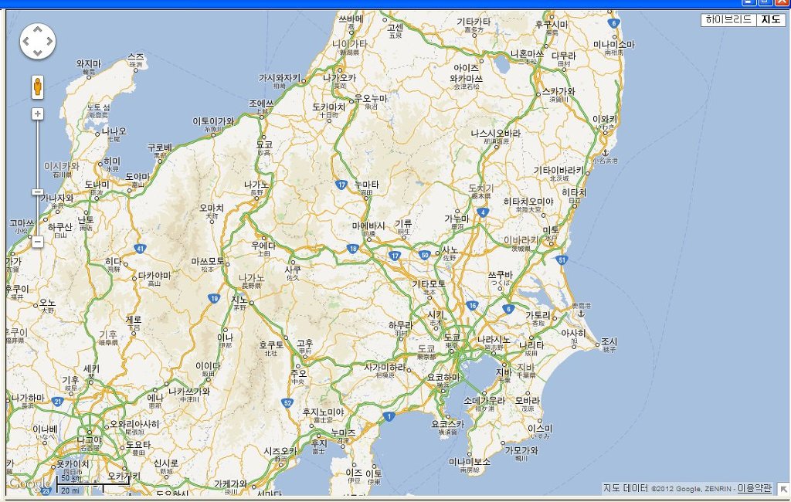Click the 니이가타 city label
791x502 pixels.
(x=350, y=44)
